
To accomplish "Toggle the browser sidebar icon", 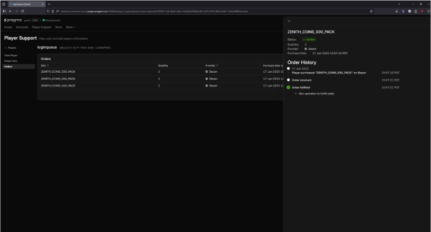I will [4, 11].
